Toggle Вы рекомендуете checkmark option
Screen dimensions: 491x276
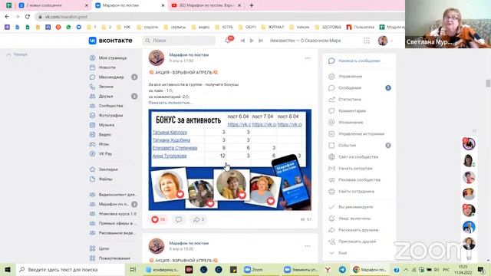(355, 207)
